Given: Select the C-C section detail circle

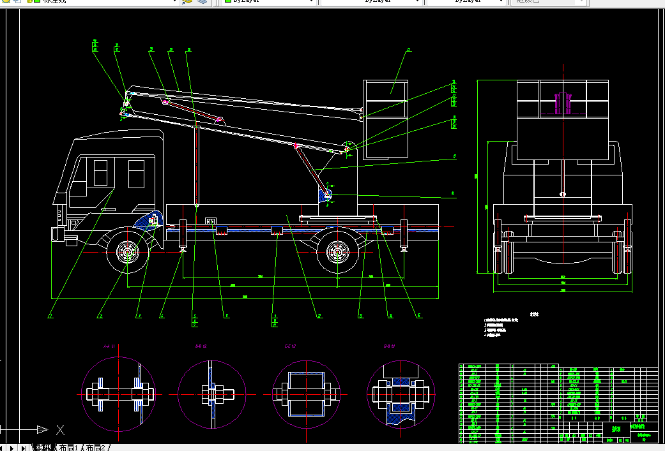Looking at the screenshot, I should pos(306,394).
